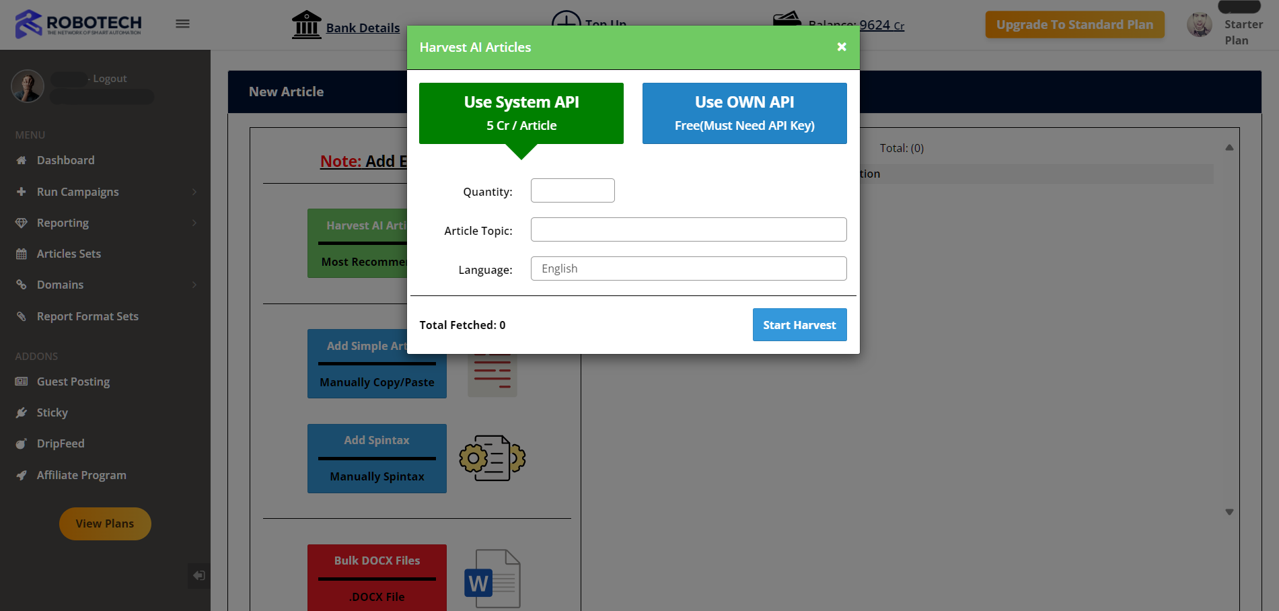The image size is (1279, 611).
Task: Click the user avatar in top right
Action: (1199, 25)
